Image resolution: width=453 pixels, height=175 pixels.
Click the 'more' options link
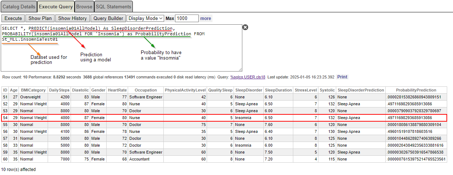[x=206, y=18]
